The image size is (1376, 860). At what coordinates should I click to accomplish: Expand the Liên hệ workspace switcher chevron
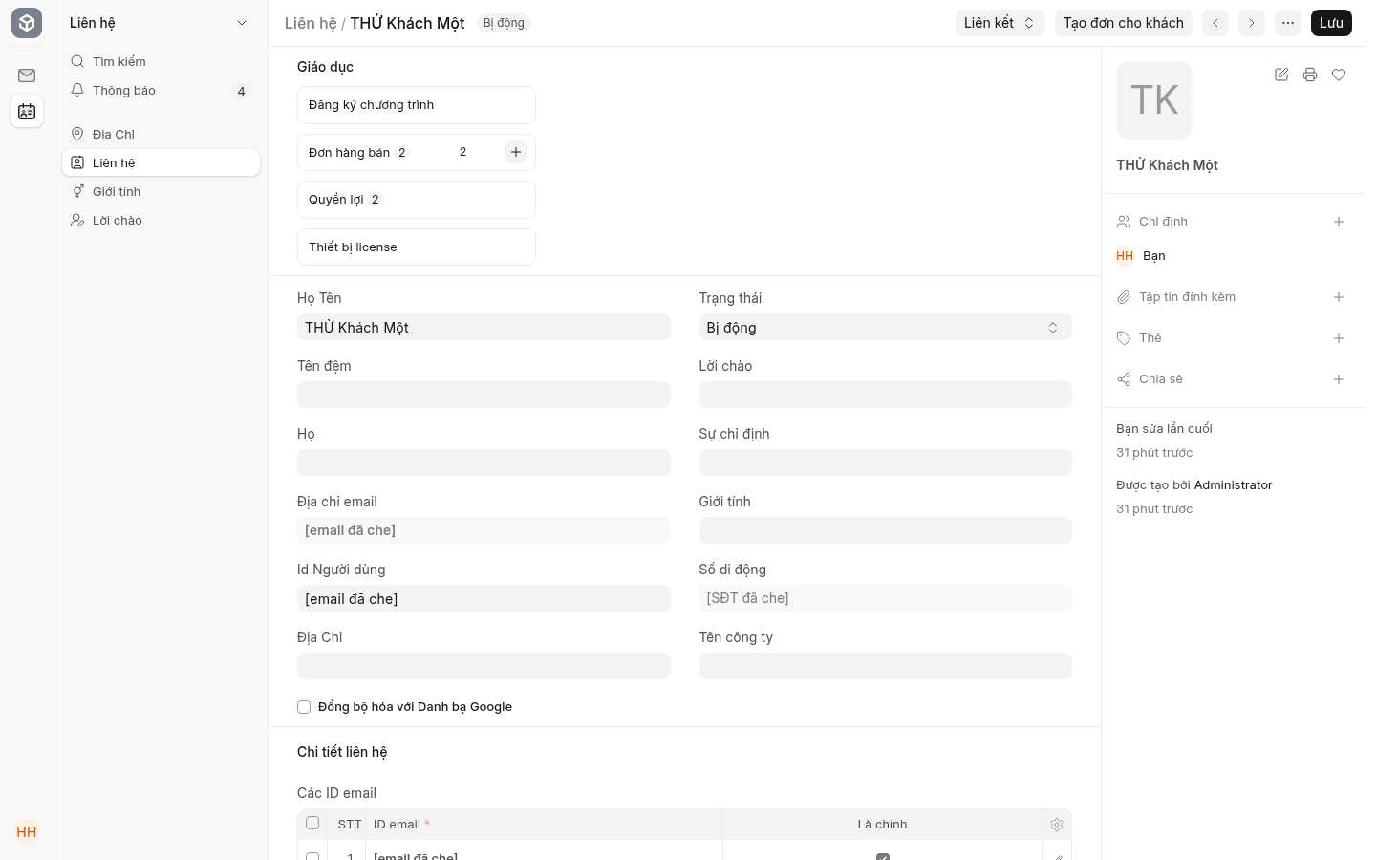pos(242,23)
